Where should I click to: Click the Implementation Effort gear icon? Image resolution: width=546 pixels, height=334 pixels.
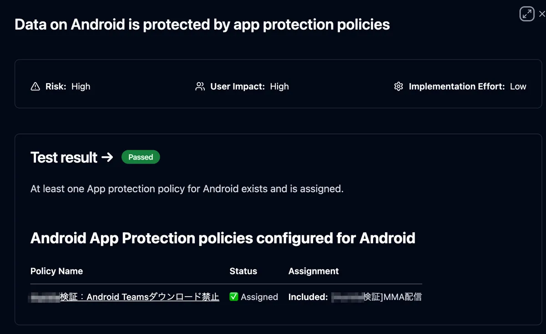[399, 86]
